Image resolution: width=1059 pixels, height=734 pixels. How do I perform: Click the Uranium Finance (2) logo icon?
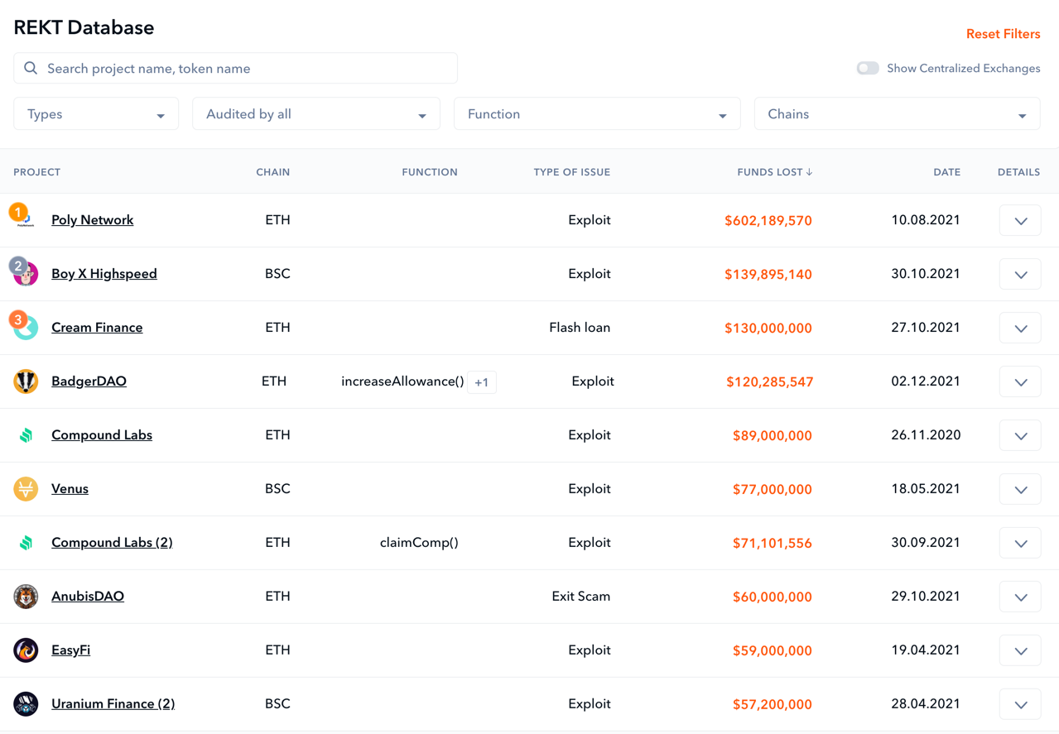(26, 704)
